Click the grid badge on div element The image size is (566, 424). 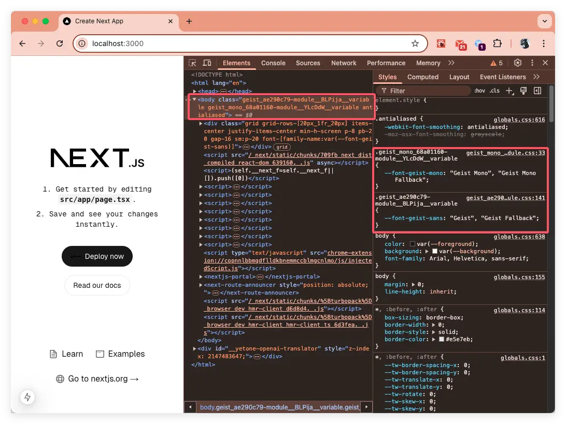pyautogui.click(x=282, y=147)
